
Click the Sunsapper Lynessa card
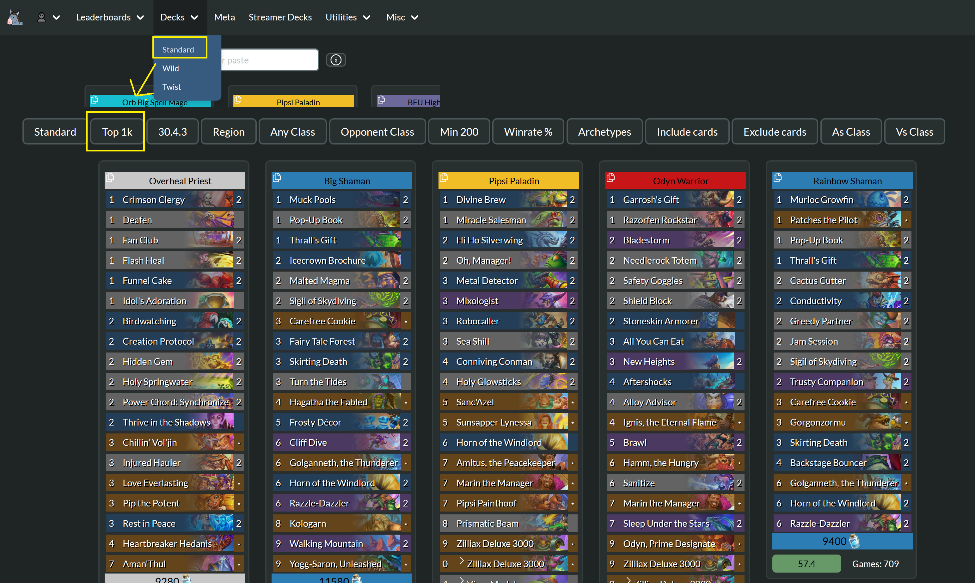click(509, 422)
